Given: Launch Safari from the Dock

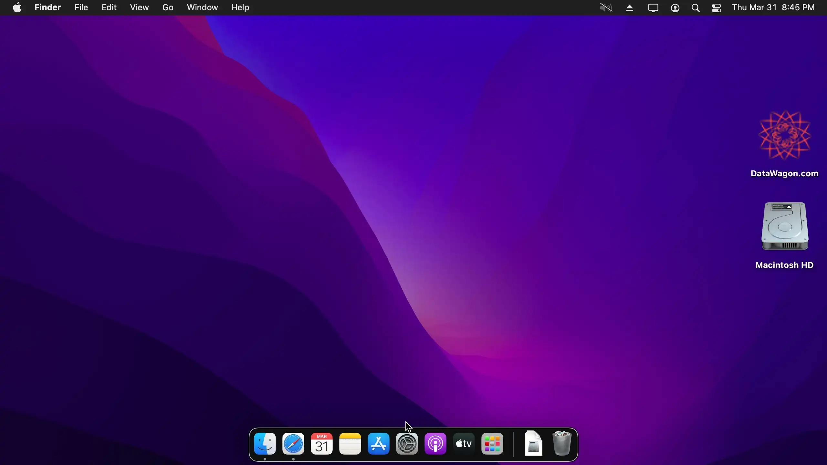Looking at the screenshot, I should tap(293, 444).
